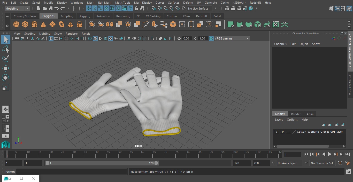The height and width of the screenshot is (182, 353).
Task: Open the shelf tab selector menu
Action: click(7, 17)
